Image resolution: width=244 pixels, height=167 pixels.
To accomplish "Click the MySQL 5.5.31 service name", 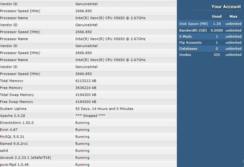I will coord(12,137).
